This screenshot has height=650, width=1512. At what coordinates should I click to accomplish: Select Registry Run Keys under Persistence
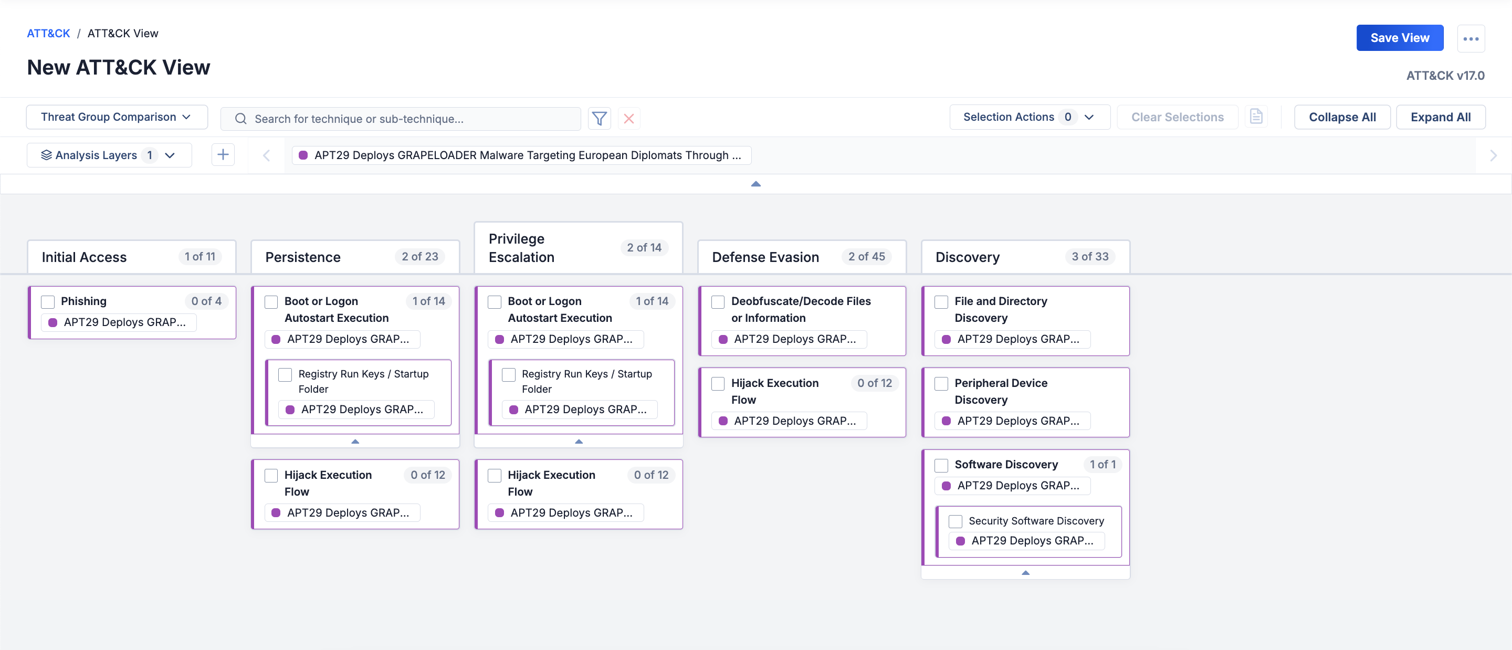pos(285,374)
